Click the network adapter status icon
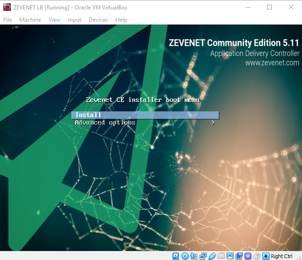Image resolution: width=302 pixels, height=260 pixels. click(203, 256)
